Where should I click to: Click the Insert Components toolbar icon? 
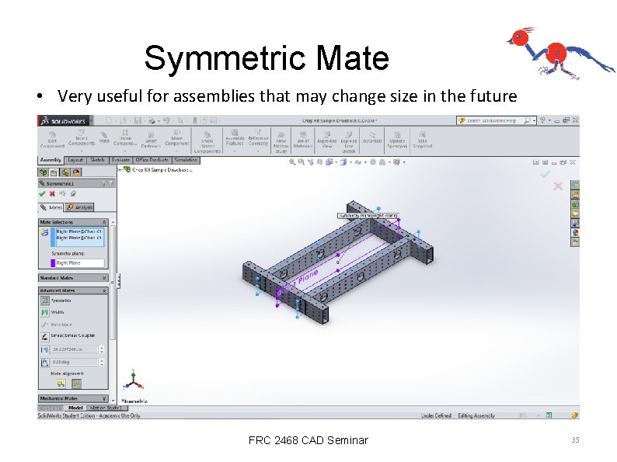point(82,133)
